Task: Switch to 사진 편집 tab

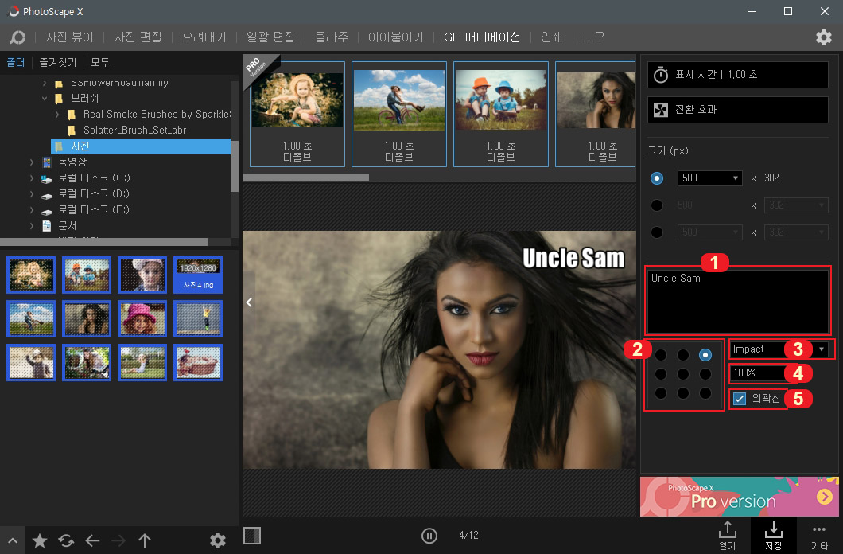Action: 138,37
